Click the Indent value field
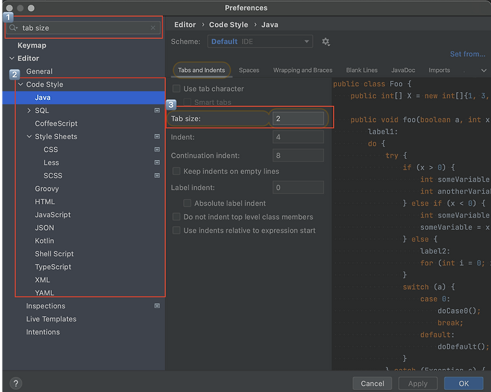Image resolution: width=491 pixels, height=392 pixels. click(x=298, y=137)
